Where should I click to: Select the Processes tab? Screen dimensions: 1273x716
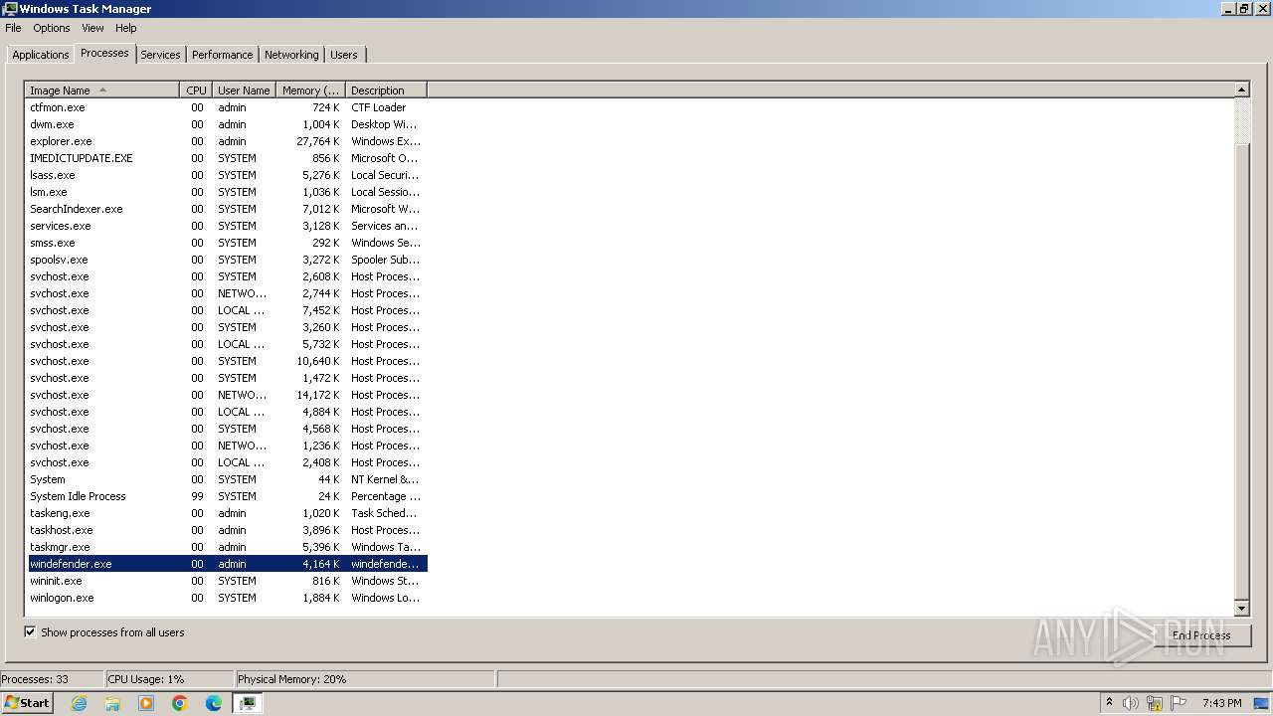tap(104, 53)
